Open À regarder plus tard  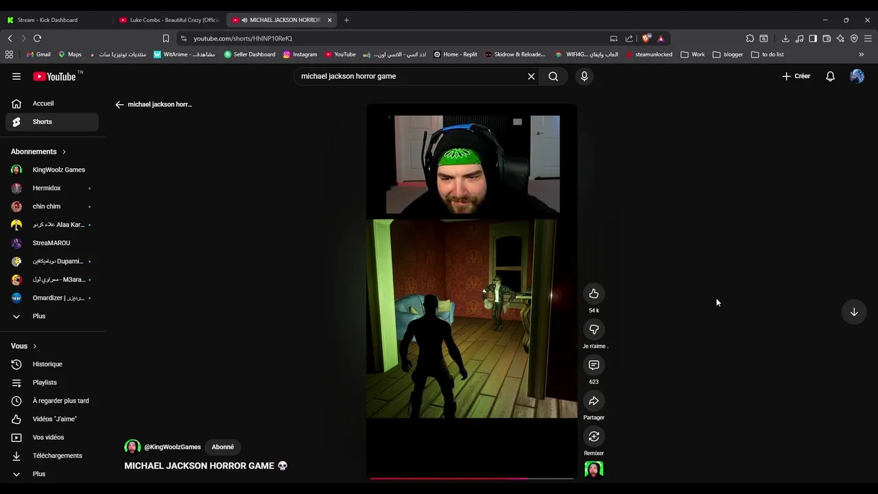click(52, 401)
